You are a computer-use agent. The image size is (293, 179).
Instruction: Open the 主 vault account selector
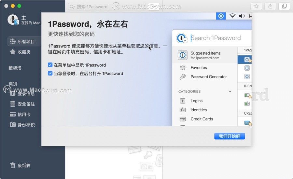coord(24,20)
